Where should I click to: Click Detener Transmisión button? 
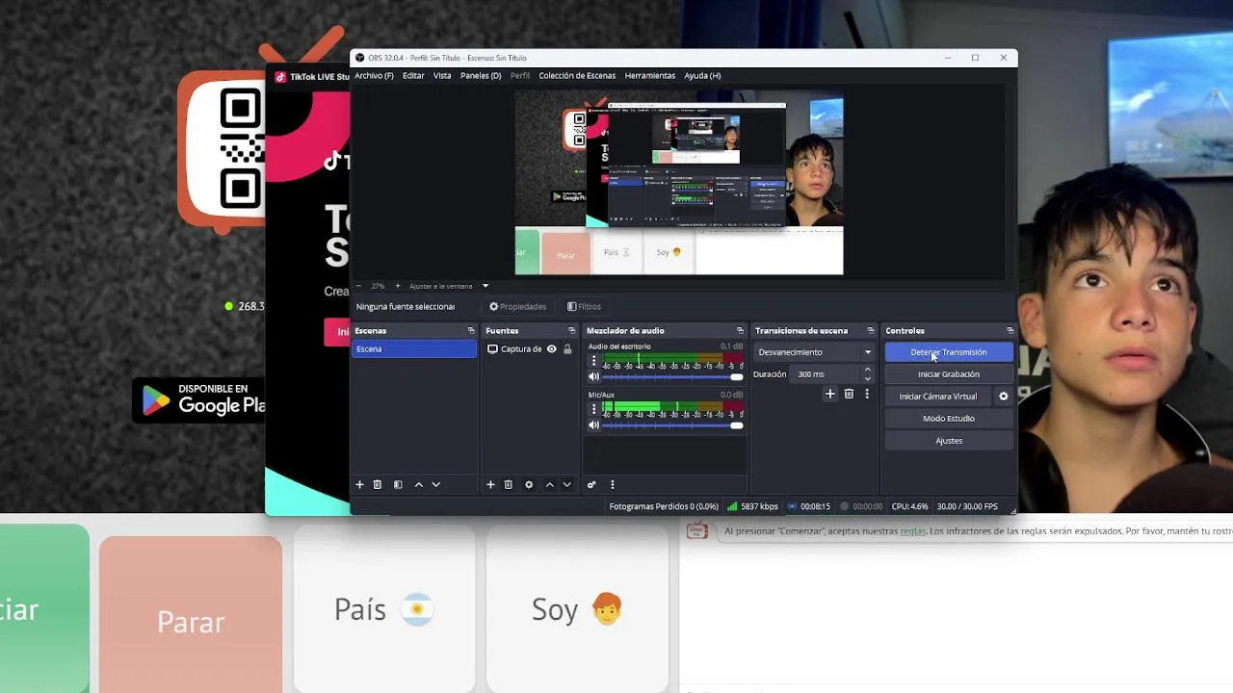[x=949, y=352]
